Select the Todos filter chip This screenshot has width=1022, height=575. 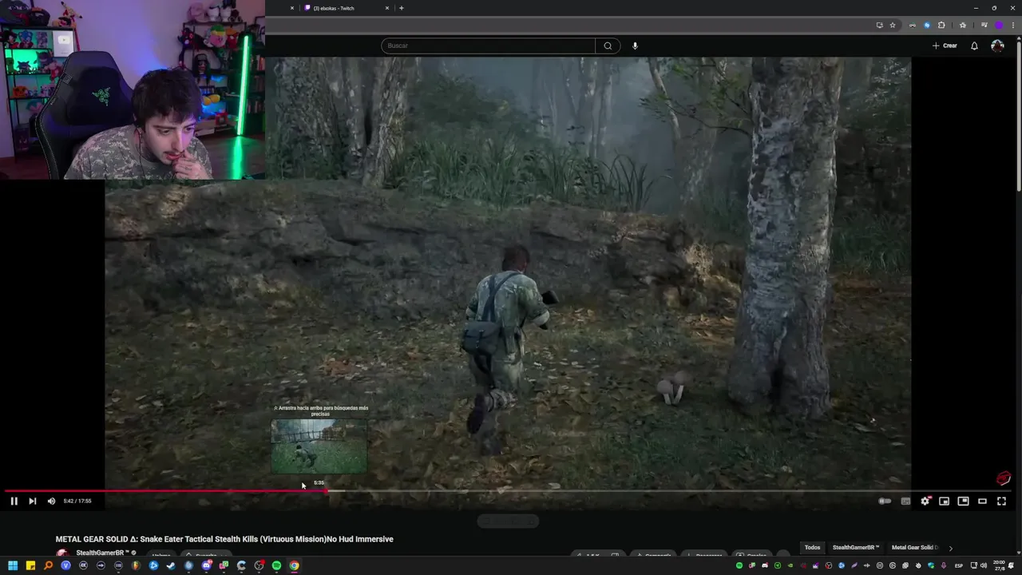tap(812, 547)
